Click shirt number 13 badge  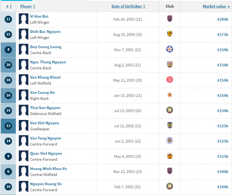click(x=8, y=126)
